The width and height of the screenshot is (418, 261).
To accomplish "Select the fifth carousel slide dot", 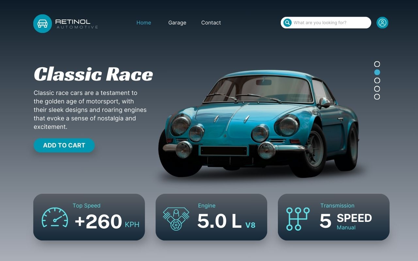I will (x=377, y=97).
